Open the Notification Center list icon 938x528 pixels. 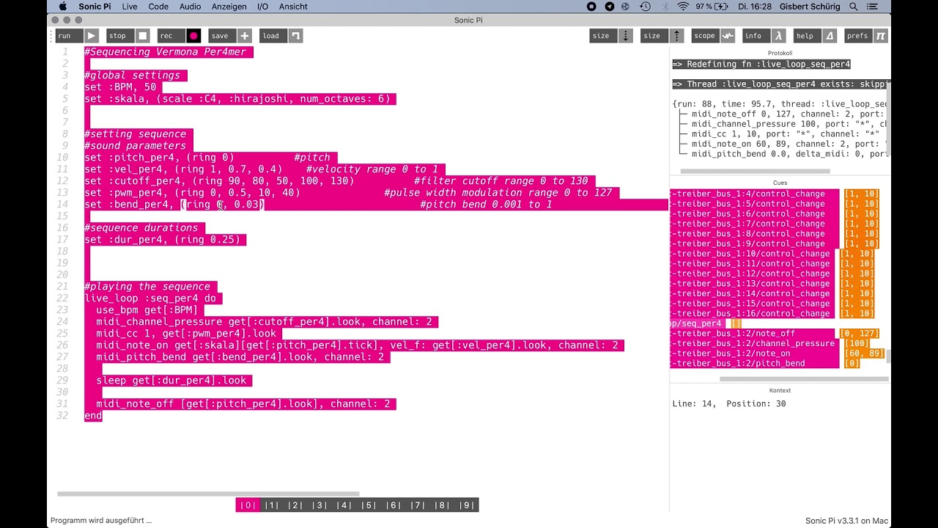tap(874, 7)
